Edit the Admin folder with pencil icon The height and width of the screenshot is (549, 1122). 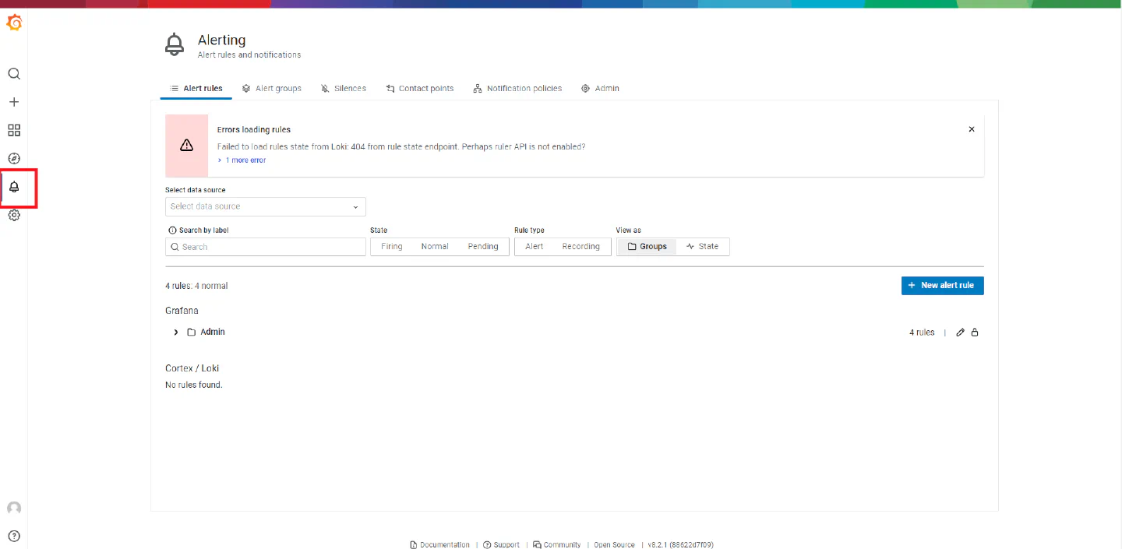(960, 333)
